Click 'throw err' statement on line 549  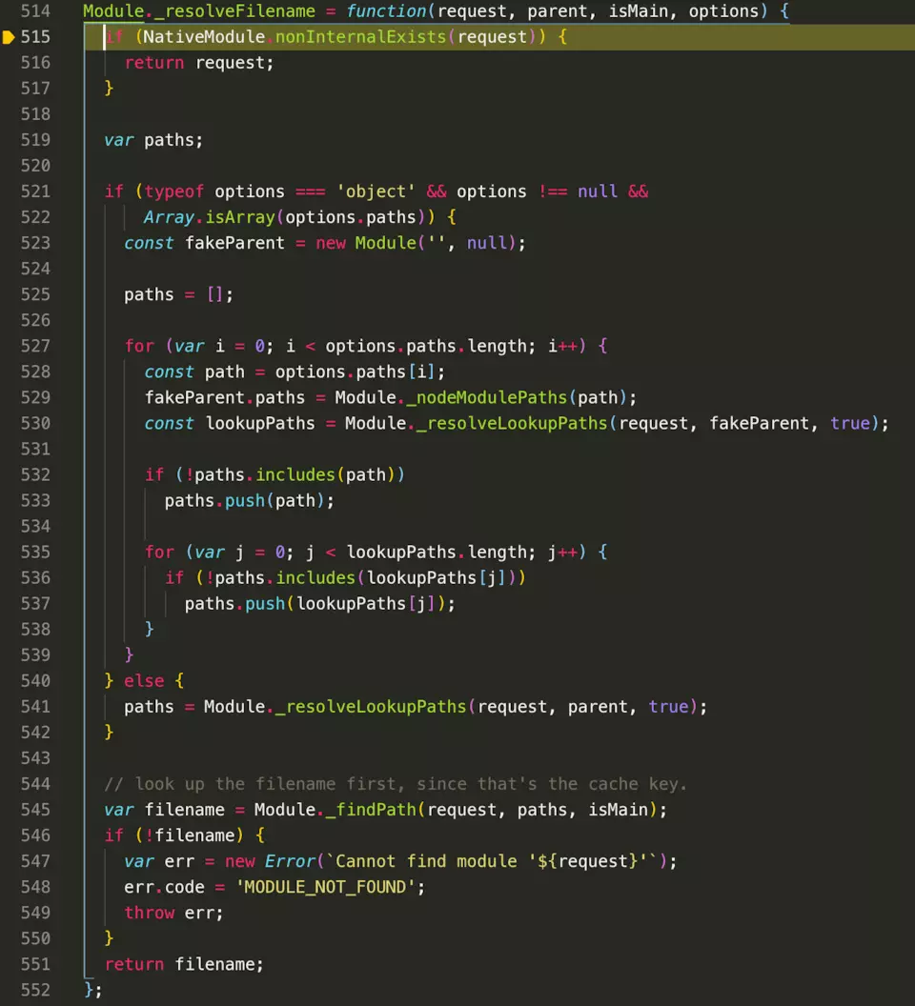click(173, 913)
